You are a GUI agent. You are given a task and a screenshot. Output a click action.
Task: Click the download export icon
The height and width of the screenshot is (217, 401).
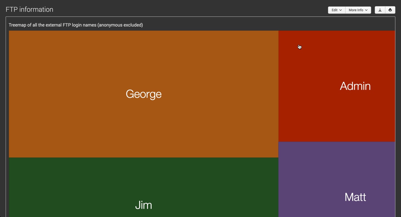pyautogui.click(x=380, y=10)
